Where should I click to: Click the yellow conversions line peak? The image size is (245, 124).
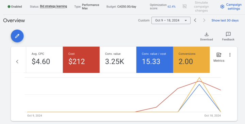point(199,78)
